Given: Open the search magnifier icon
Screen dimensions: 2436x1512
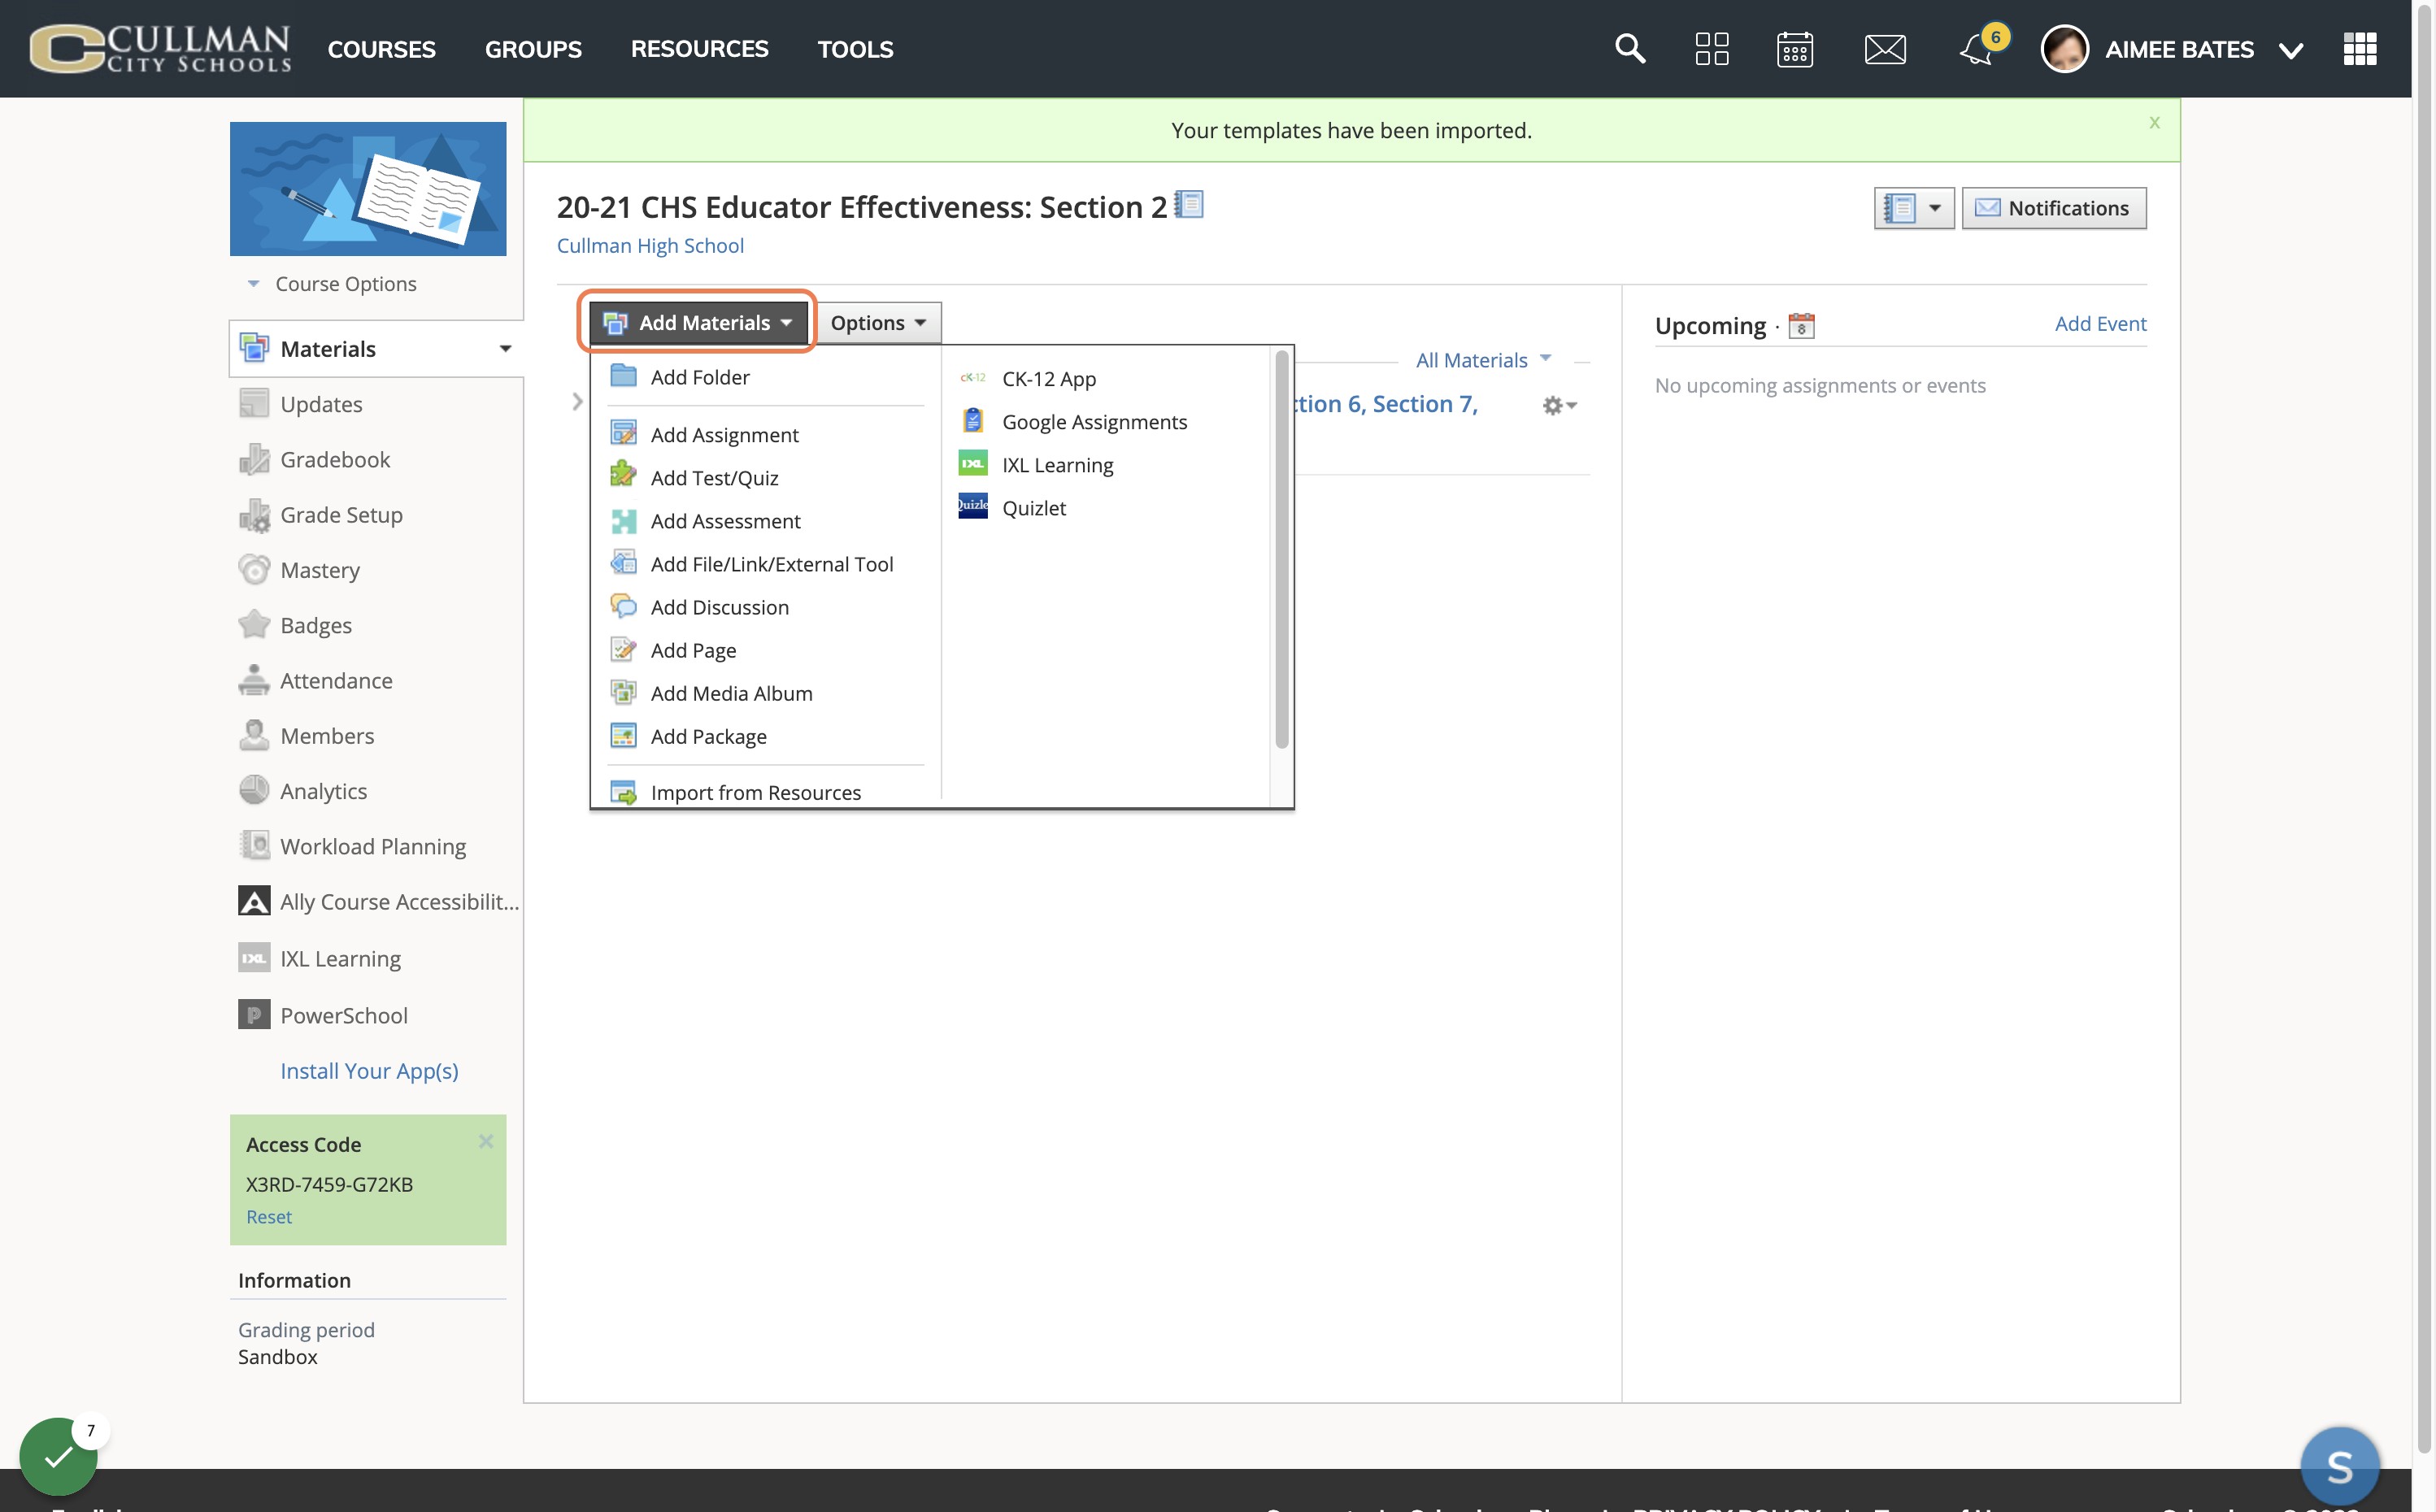Looking at the screenshot, I should tap(1630, 48).
